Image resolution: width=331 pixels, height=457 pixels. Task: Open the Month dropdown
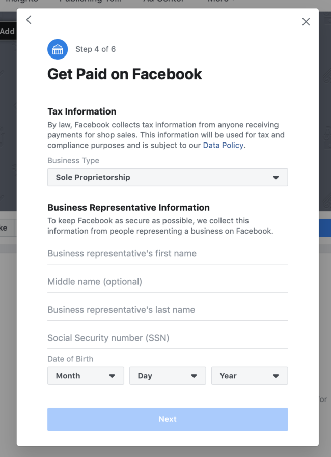[x=86, y=376]
